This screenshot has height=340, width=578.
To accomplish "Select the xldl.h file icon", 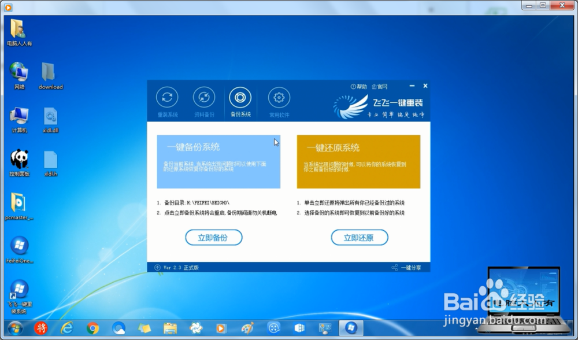I will click(50, 163).
